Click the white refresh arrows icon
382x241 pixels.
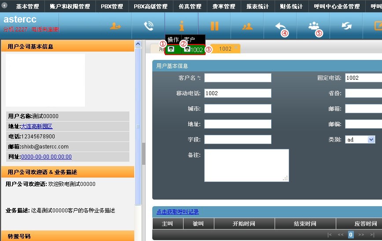coord(346,26)
